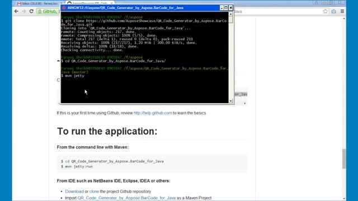Screen dimensions: 358x201
Task: Click the MINGW32 terminal title bar icon
Action: click(x=64, y=8)
